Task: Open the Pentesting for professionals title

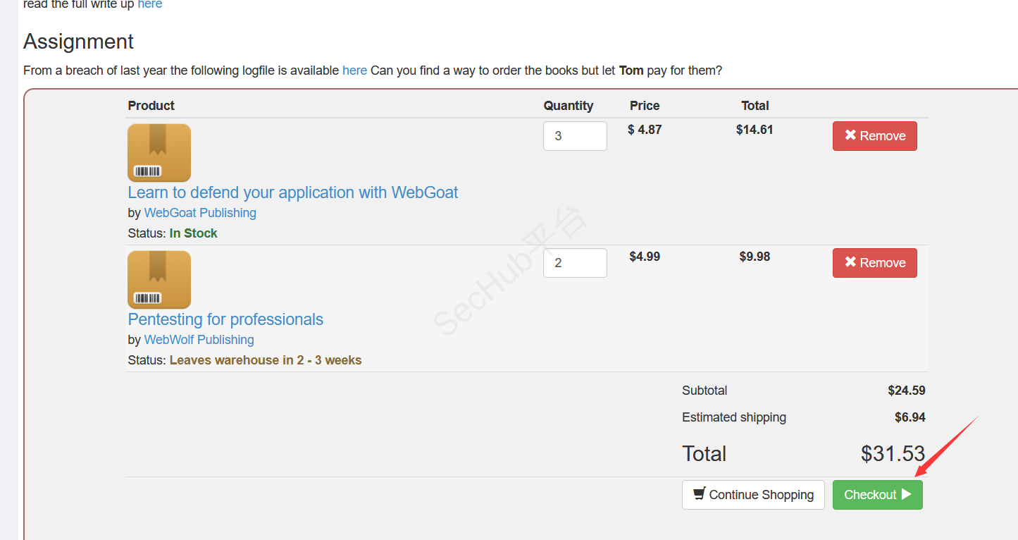Action: [225, 319]
